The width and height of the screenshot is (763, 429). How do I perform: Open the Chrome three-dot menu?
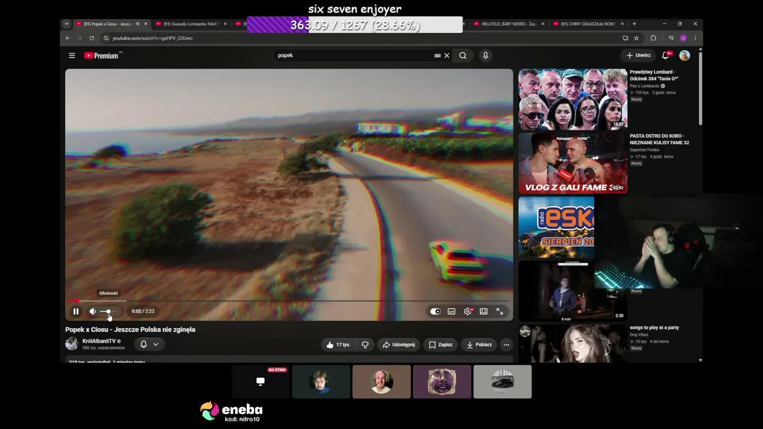click(695, 38)
